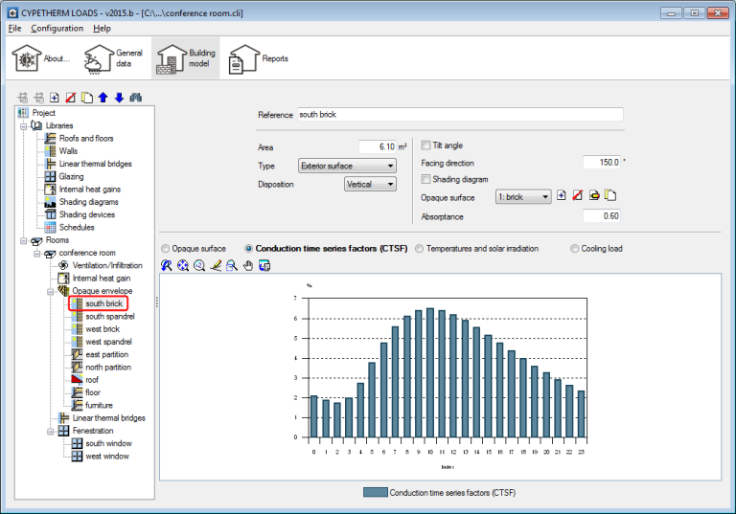Open the Configuration menu
The height and width of the screenshot is (514, 736).
click(57, 29)
